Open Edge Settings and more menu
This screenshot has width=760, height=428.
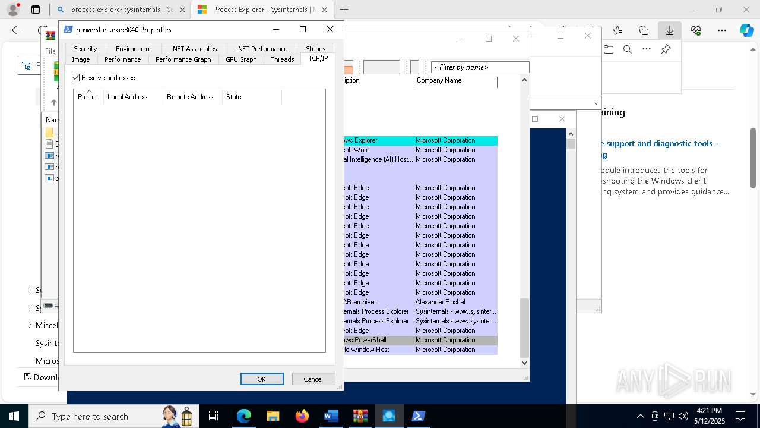(x=722, y=30)
